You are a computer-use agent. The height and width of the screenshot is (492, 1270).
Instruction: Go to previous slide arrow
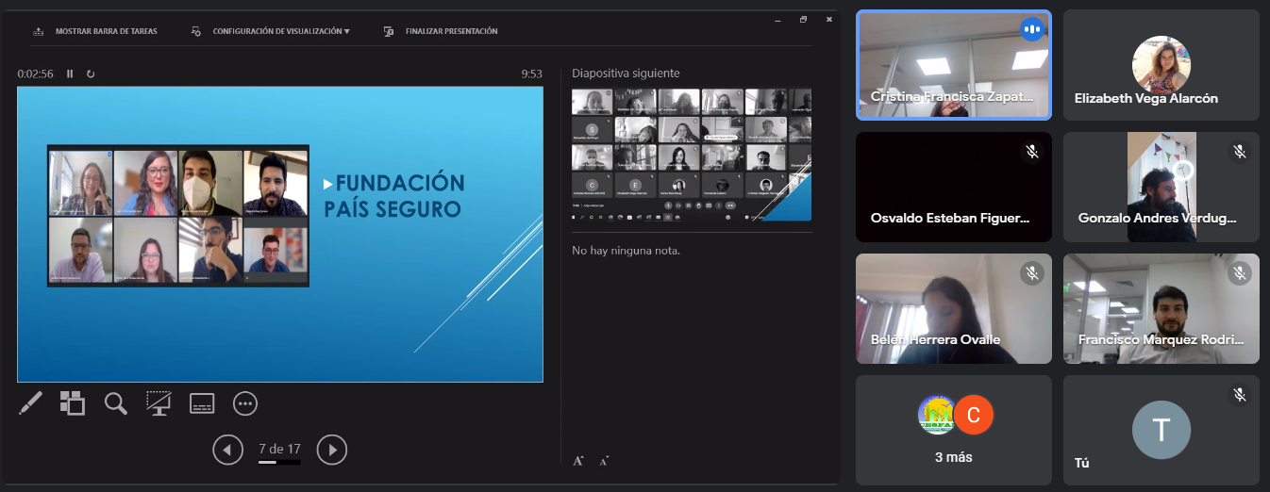[227, 450]
